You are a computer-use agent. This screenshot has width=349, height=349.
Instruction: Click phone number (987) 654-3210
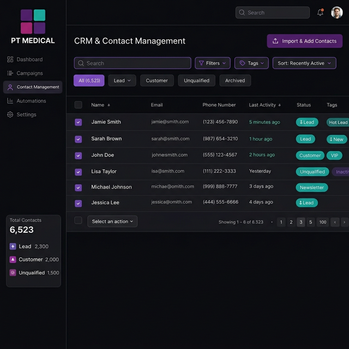pyautogui.click(x=220, y=139)
